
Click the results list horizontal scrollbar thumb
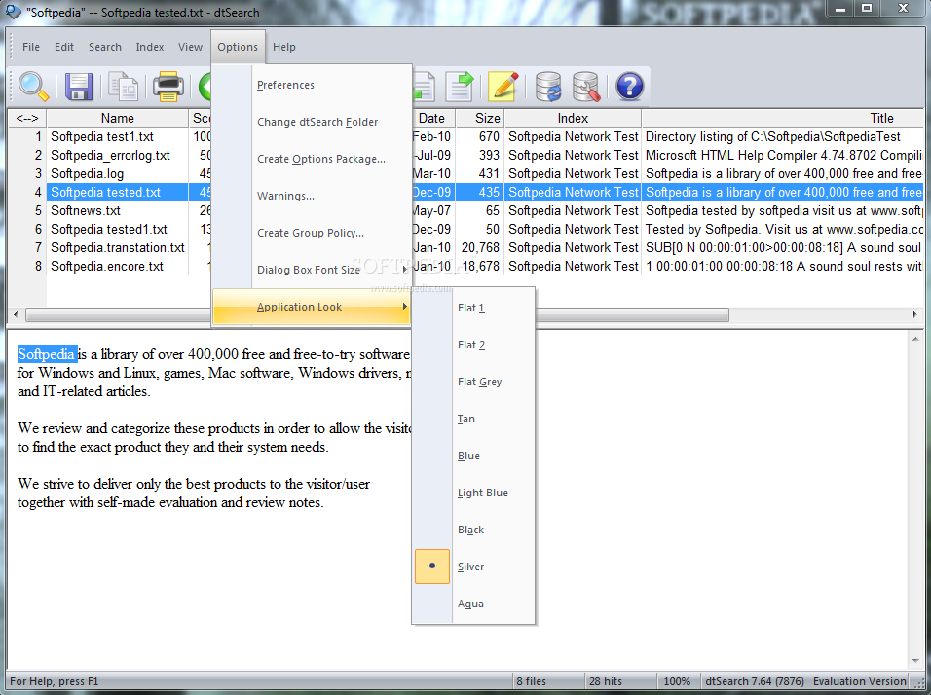[x=377, y=314]
